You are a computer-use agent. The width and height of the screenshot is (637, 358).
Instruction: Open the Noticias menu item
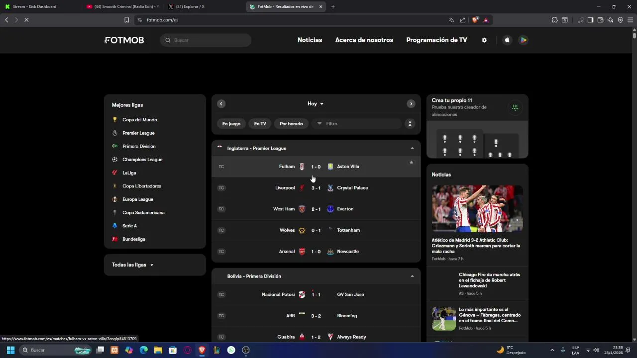(310, 40)
